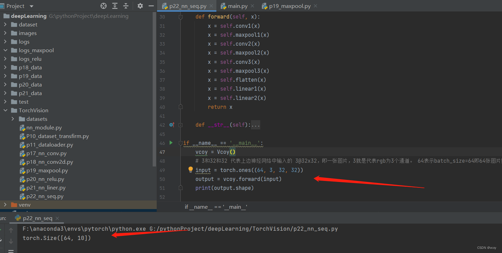This screenshot has height=253, width=502.
Task: Click Expand All icon in Project toolbar
Action: [x=115, y=6]
